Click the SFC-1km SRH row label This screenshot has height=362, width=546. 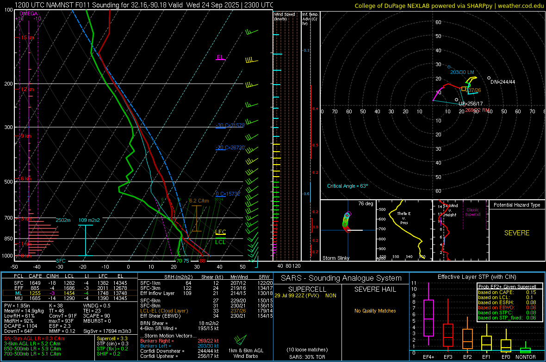150,283
